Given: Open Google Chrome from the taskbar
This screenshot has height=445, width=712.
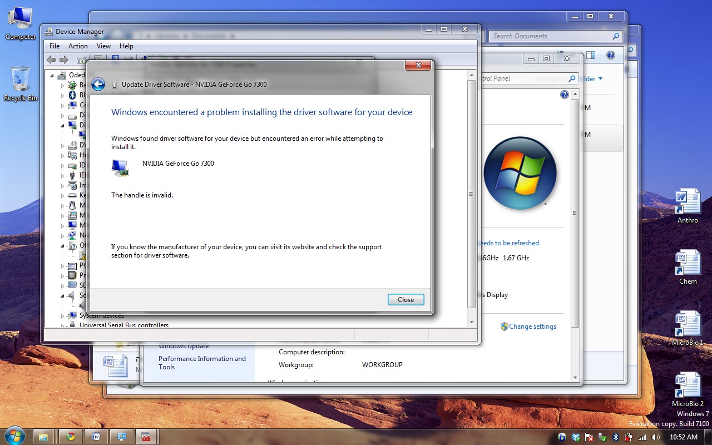Looking at the screenshot, I should click(x=71, y=436).
